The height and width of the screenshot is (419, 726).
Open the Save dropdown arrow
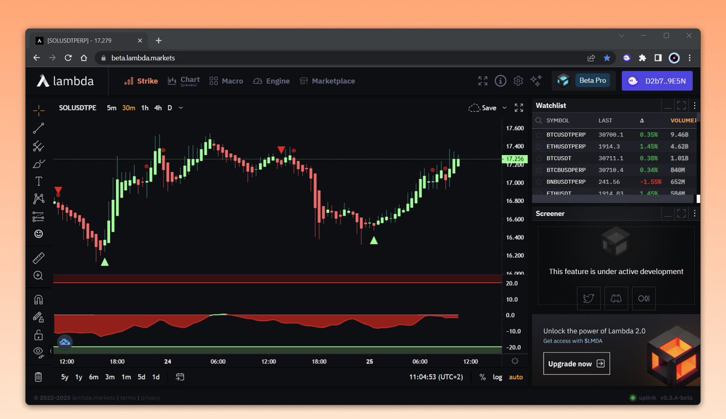tap(505, 108)
